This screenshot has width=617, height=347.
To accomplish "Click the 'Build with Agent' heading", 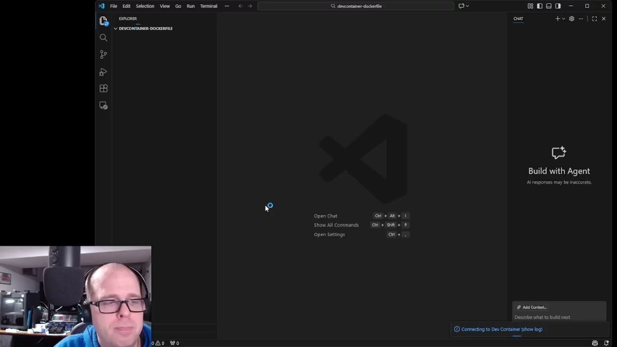I will 559,171.
